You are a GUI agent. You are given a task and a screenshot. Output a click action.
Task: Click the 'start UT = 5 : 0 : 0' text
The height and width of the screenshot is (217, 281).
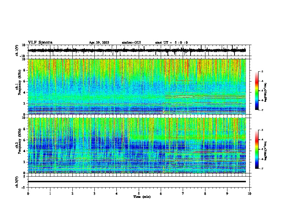171,43
